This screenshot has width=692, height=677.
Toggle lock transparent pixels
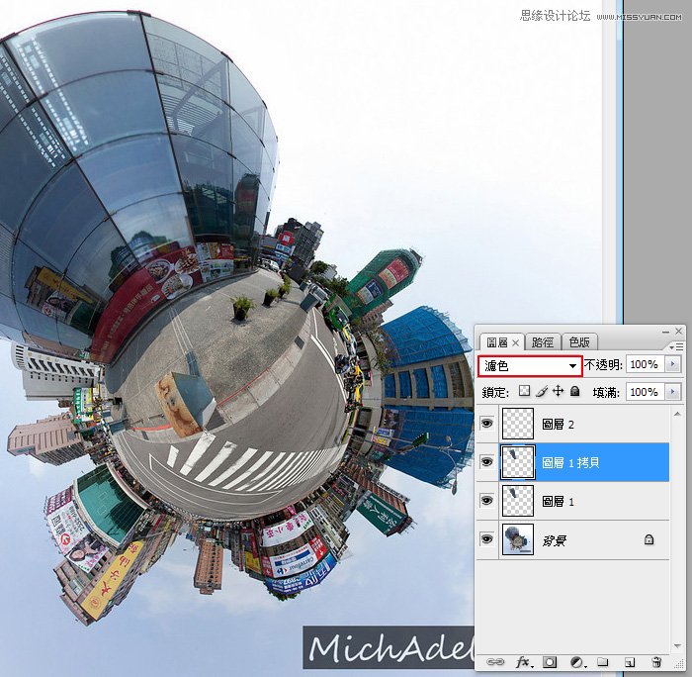(525, 392)
